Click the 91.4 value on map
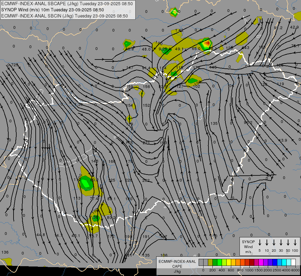 pyautogui.click(x=146, y=68)
